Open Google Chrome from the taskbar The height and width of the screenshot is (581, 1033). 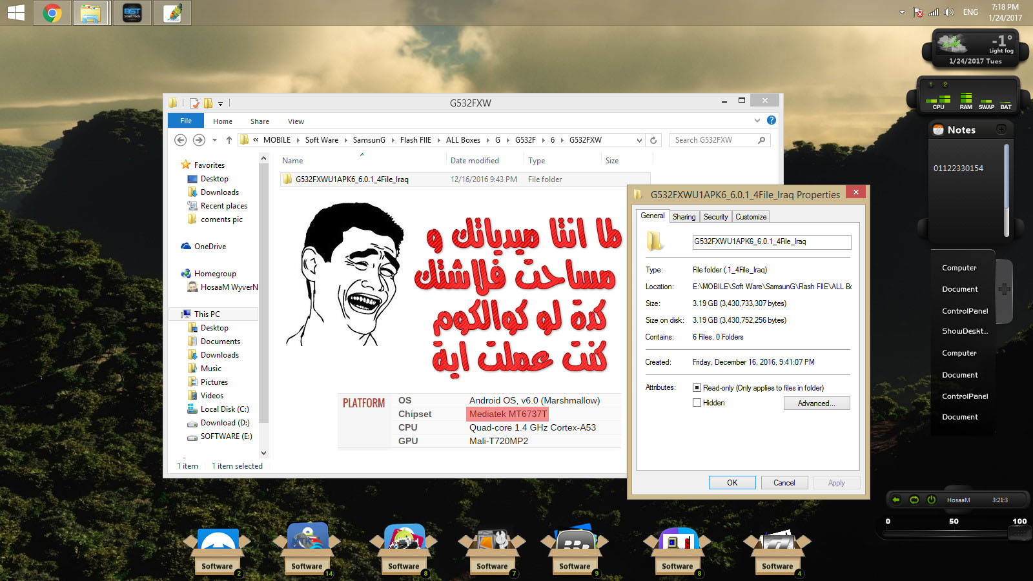click(52, 13)
